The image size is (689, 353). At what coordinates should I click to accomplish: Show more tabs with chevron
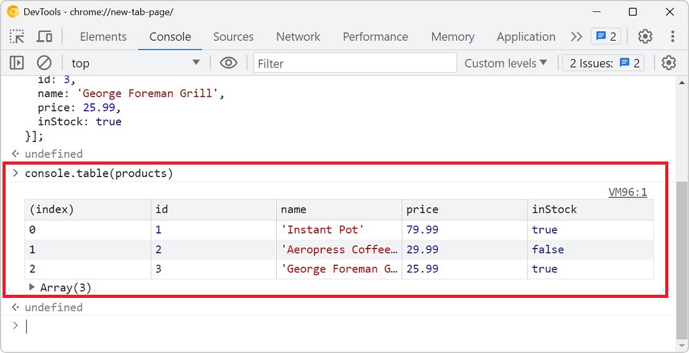[x=576, y=37]
